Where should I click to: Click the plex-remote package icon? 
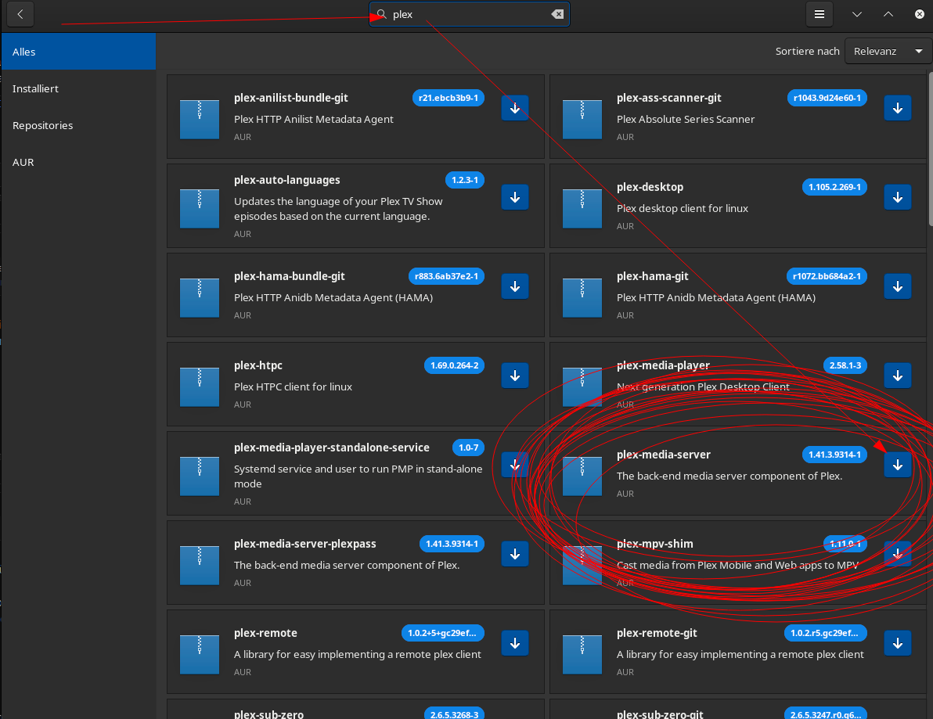[x=200, y=654]
